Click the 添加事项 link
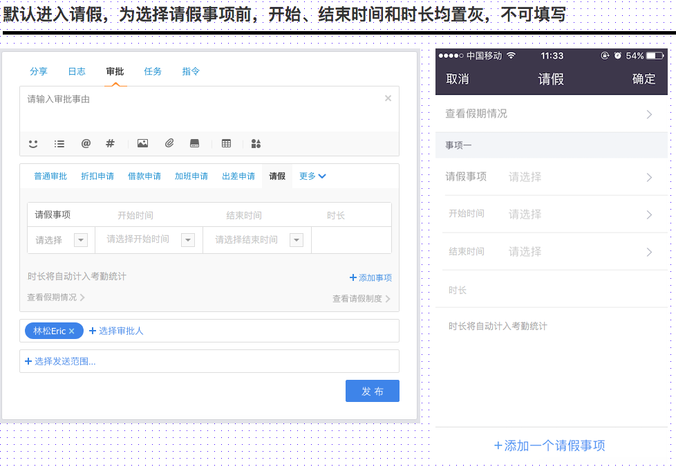Viewport: 676px width, 467px height. [370, 278]
